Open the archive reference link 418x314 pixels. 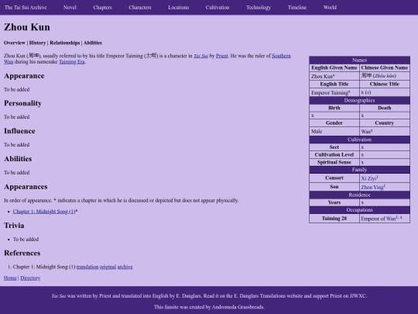click(125, 267)
